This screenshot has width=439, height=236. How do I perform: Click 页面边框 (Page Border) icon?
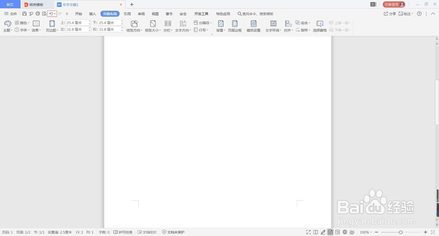(234, 26)
